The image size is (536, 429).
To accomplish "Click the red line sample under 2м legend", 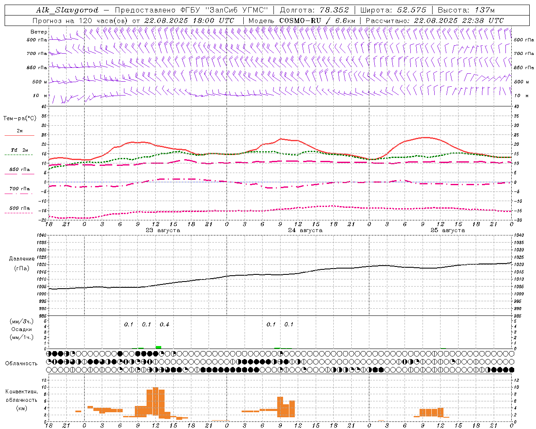I will pos(19,136).
